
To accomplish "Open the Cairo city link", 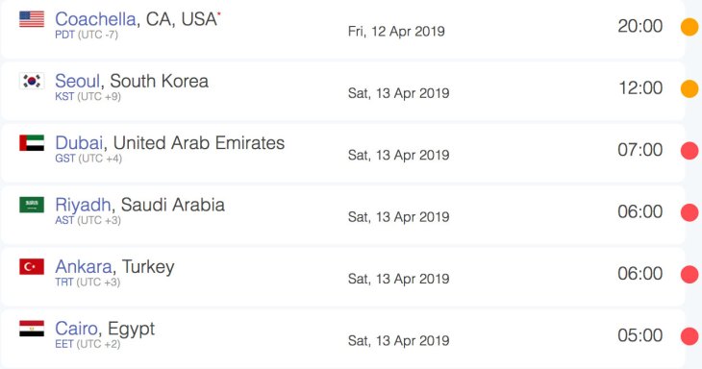I will coord(76,329).
